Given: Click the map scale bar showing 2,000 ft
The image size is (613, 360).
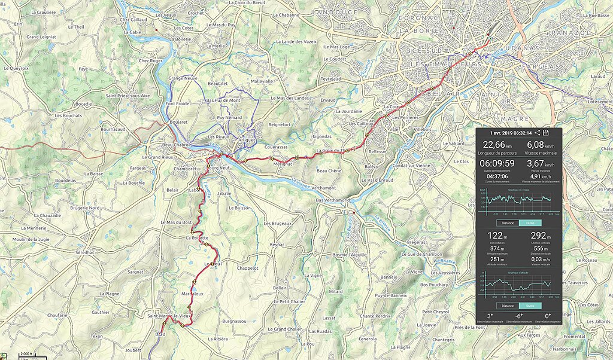Looking at the screenshot, I should click(32, 356).
